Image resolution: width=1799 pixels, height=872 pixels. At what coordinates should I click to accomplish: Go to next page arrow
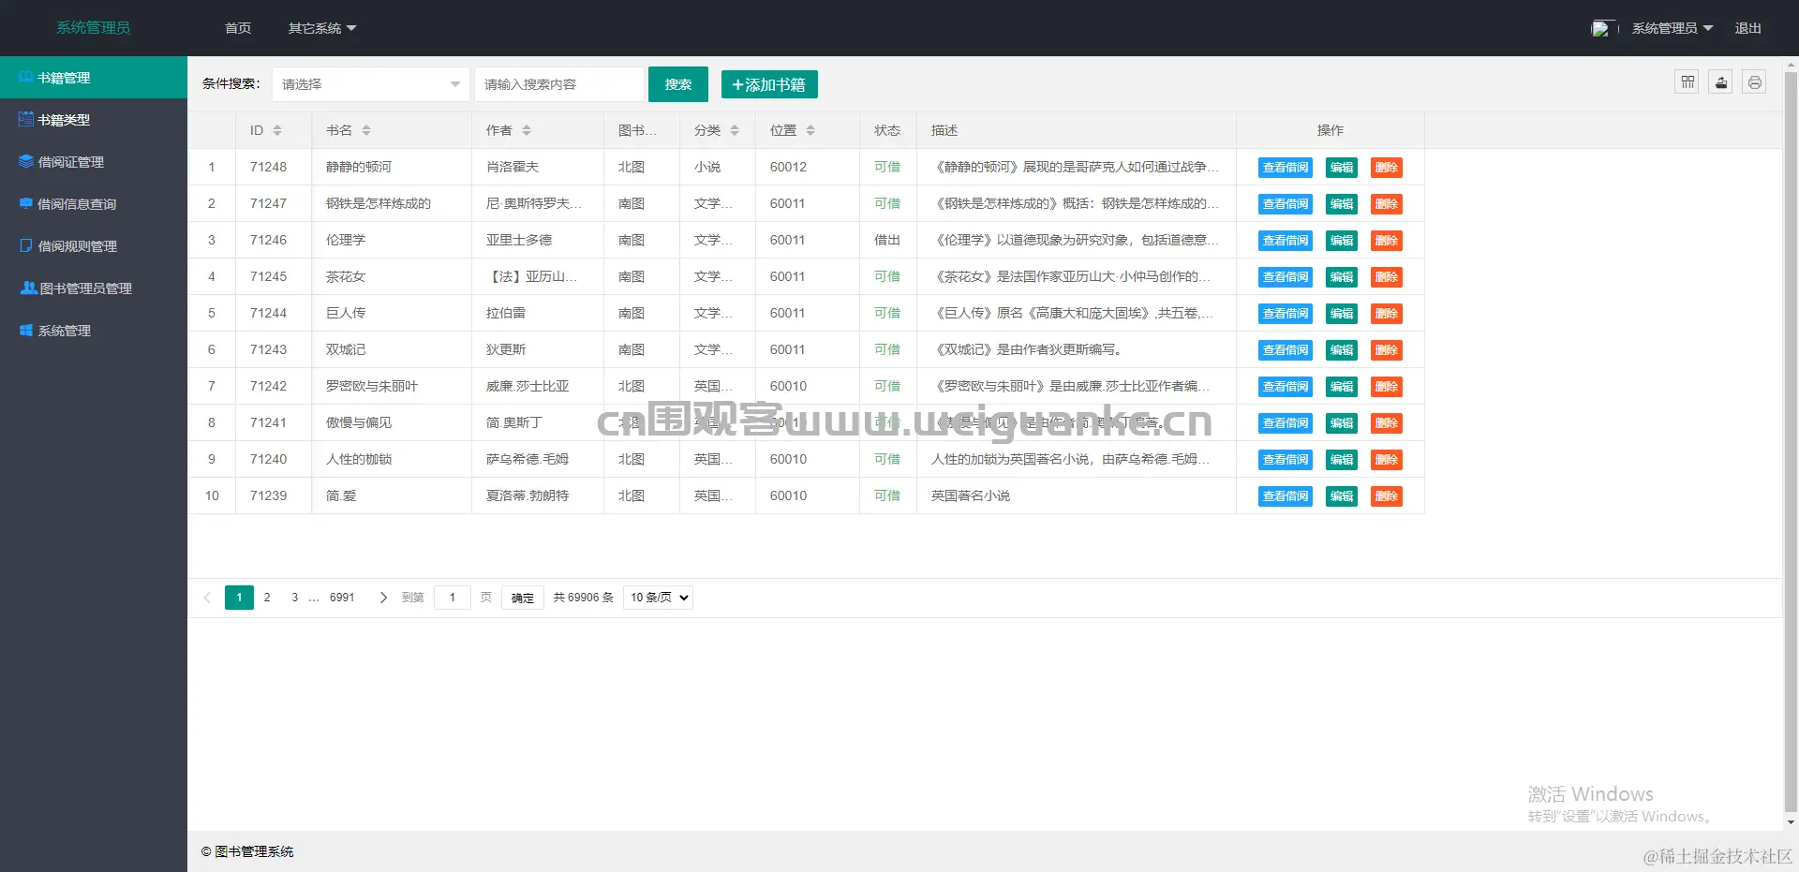tap(383, 598)
